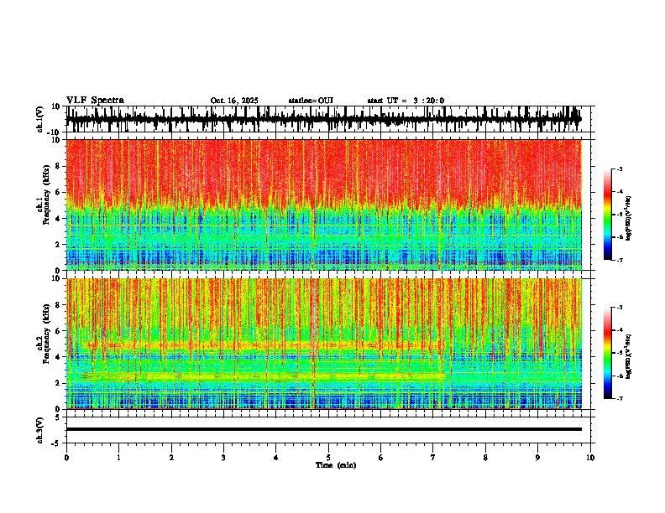Click the ch.2 spectrogram color scale bar
Viewport: 665px width, 513px height.
(608, 353)
